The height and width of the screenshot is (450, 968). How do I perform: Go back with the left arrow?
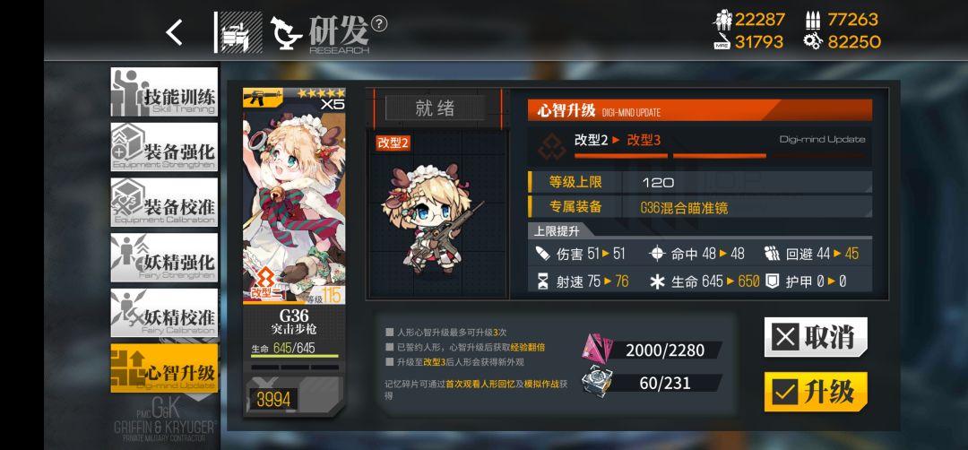[x=174, y=32]
